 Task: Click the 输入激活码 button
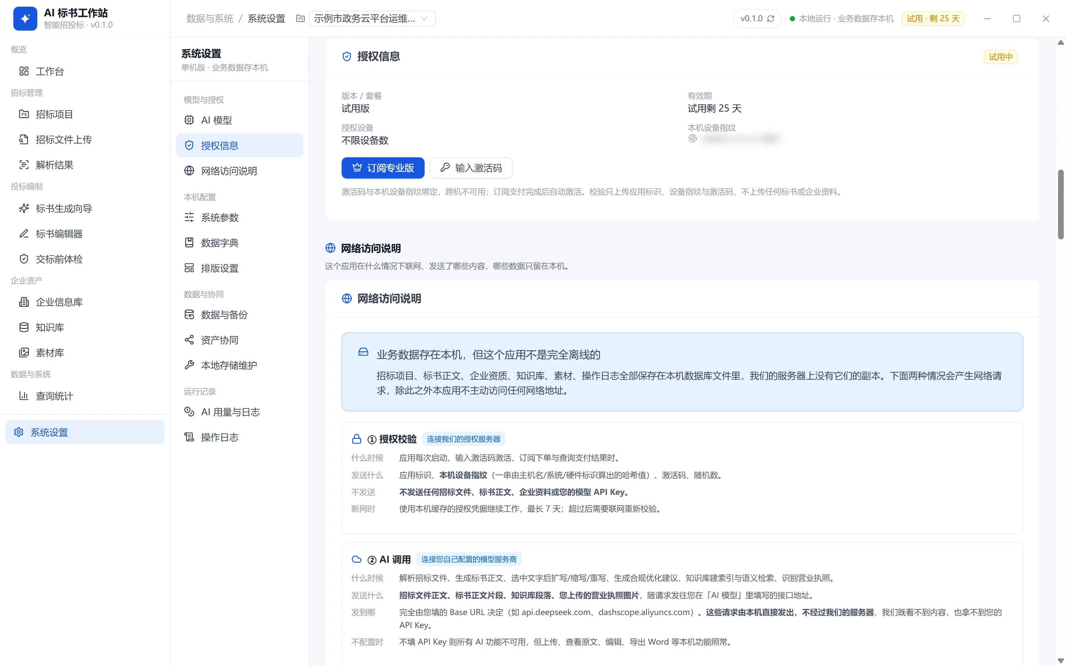[471, 168]
